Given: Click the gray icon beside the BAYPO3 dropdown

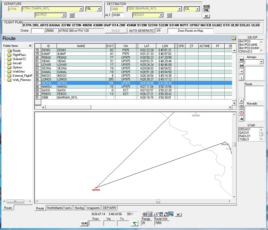Looking at the screenshot, I should (x=72, y=15).
